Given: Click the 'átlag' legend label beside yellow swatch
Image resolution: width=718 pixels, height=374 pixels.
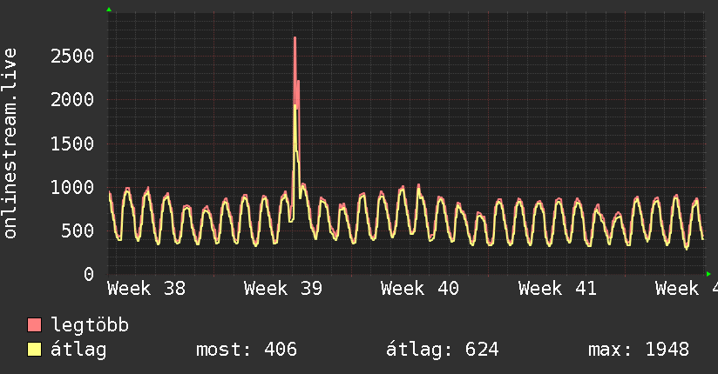Looking at the screenshot, I should (78, 350).
